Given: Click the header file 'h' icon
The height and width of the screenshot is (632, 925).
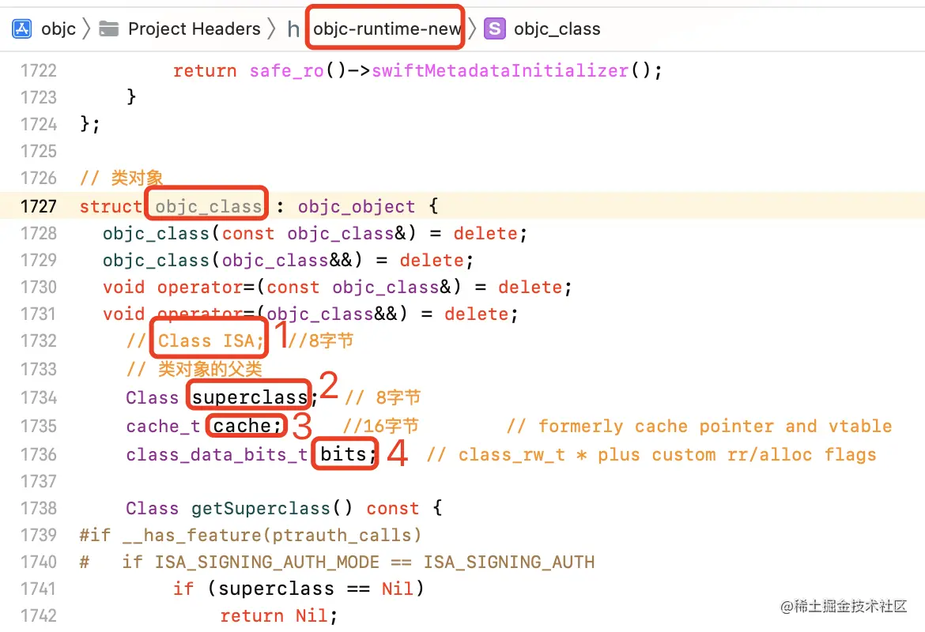Looking at the screenshot, I should pos(293,29).
